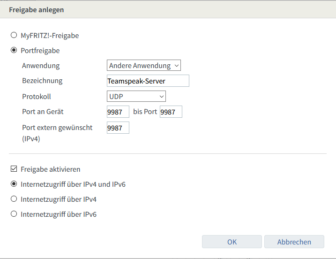This screenshot has height=259, width=336.
Task: Open the Anwendung dropdown
Action: (x=144, y=66)
